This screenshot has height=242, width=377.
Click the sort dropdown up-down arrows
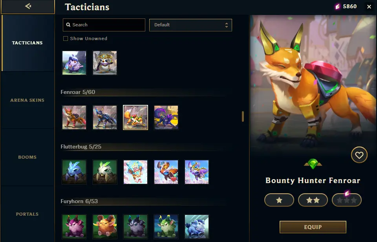227,25
